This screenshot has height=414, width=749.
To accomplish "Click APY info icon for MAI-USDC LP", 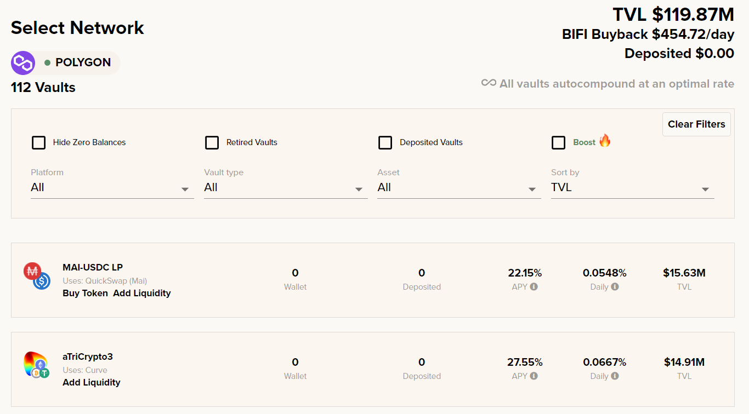I will click(x=534, y=286).
